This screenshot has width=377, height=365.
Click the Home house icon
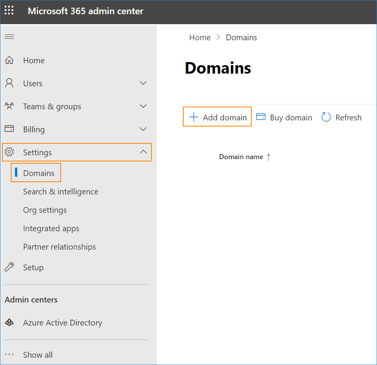pyautogui.click(x=9, y=60)
